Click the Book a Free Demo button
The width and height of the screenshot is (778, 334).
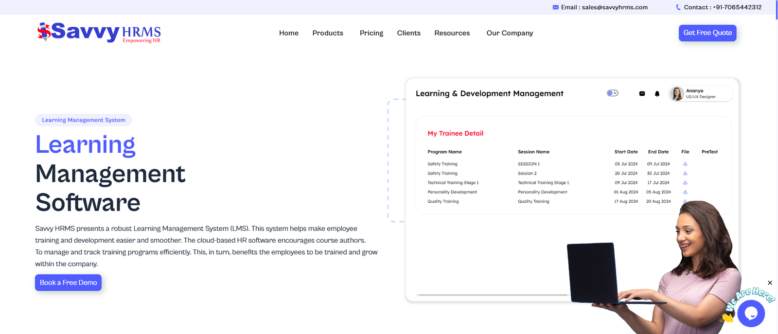(68, 282)
